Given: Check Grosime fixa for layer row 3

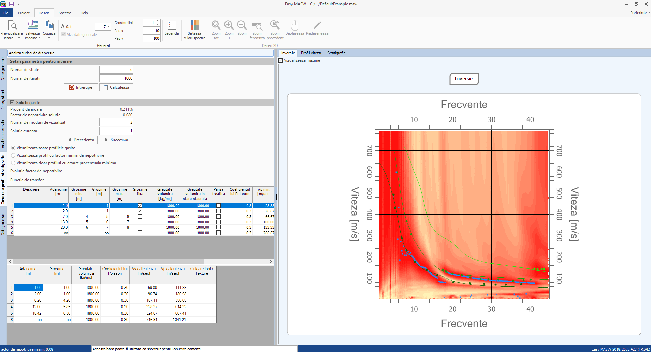Looking at the screenshot, I should (x=140, y=217).
